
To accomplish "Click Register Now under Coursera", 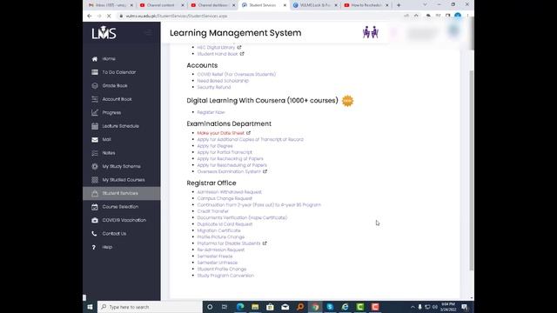I will point(211,112).
